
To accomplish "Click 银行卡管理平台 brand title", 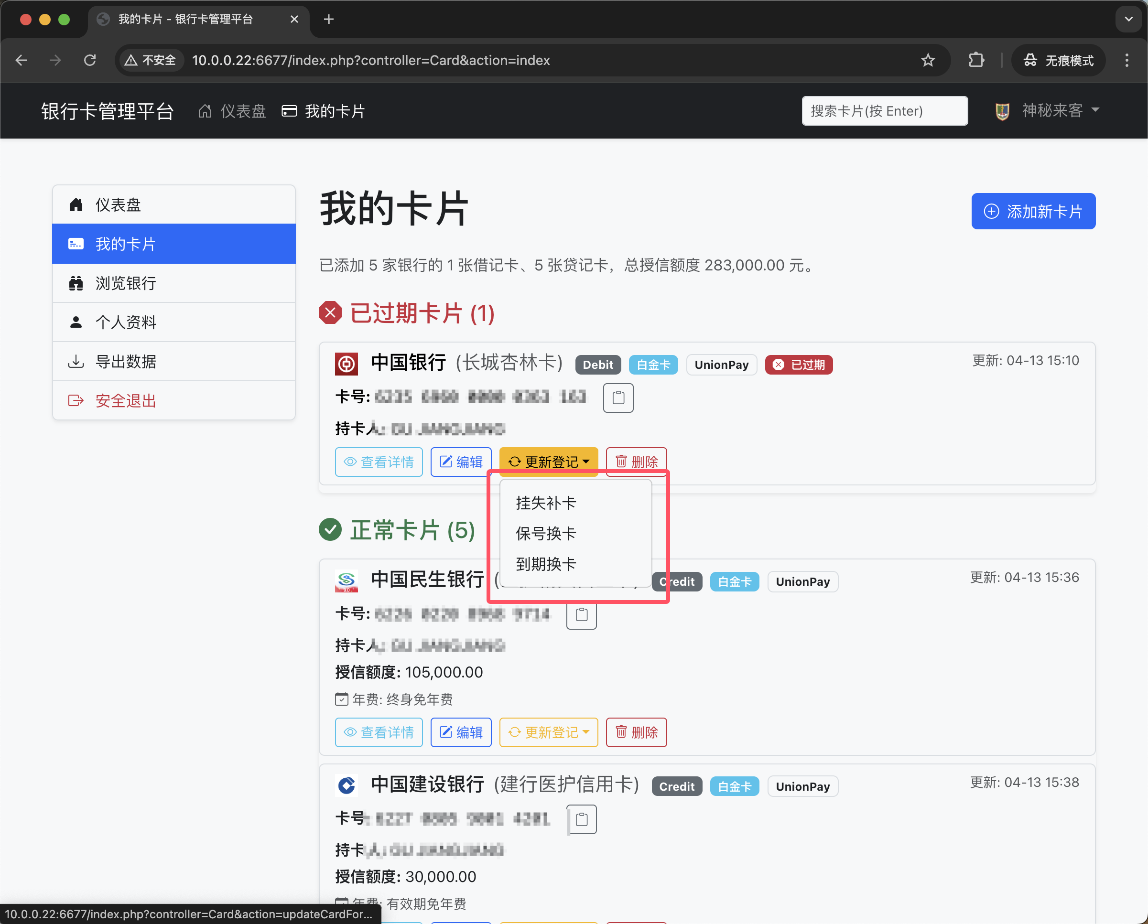I will pyautogui.click(x=108, y=111).
